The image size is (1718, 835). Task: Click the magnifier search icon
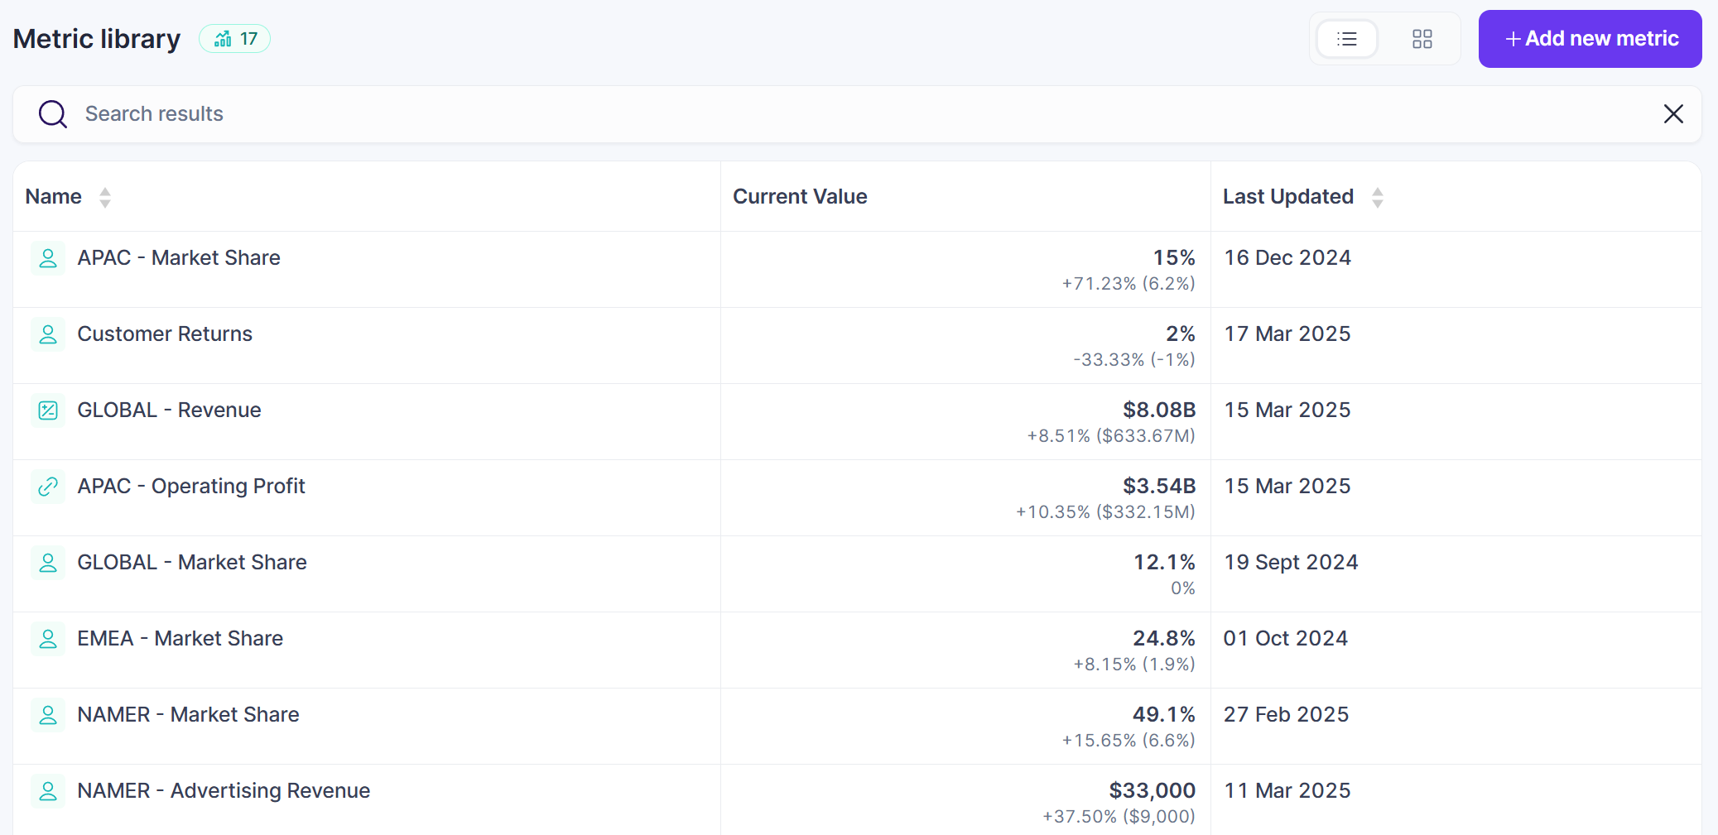tap(53, 114)
